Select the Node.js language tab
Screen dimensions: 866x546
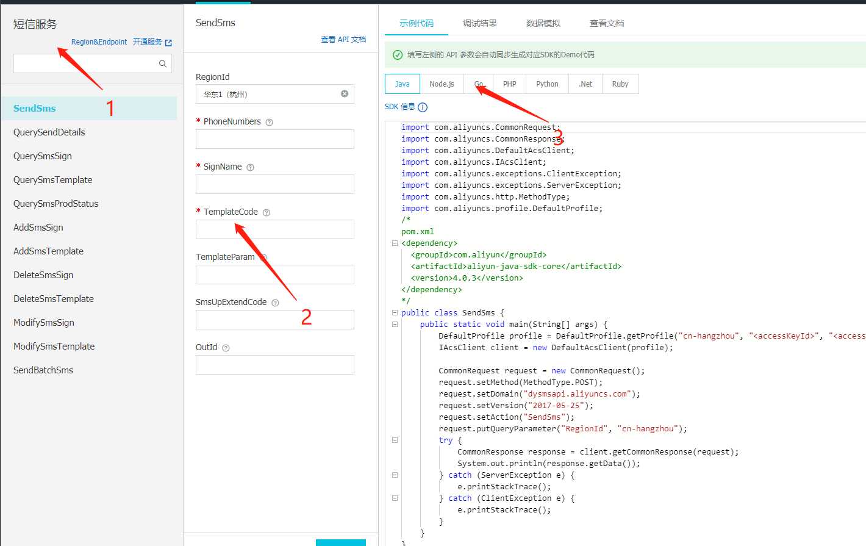click(442, 84)
